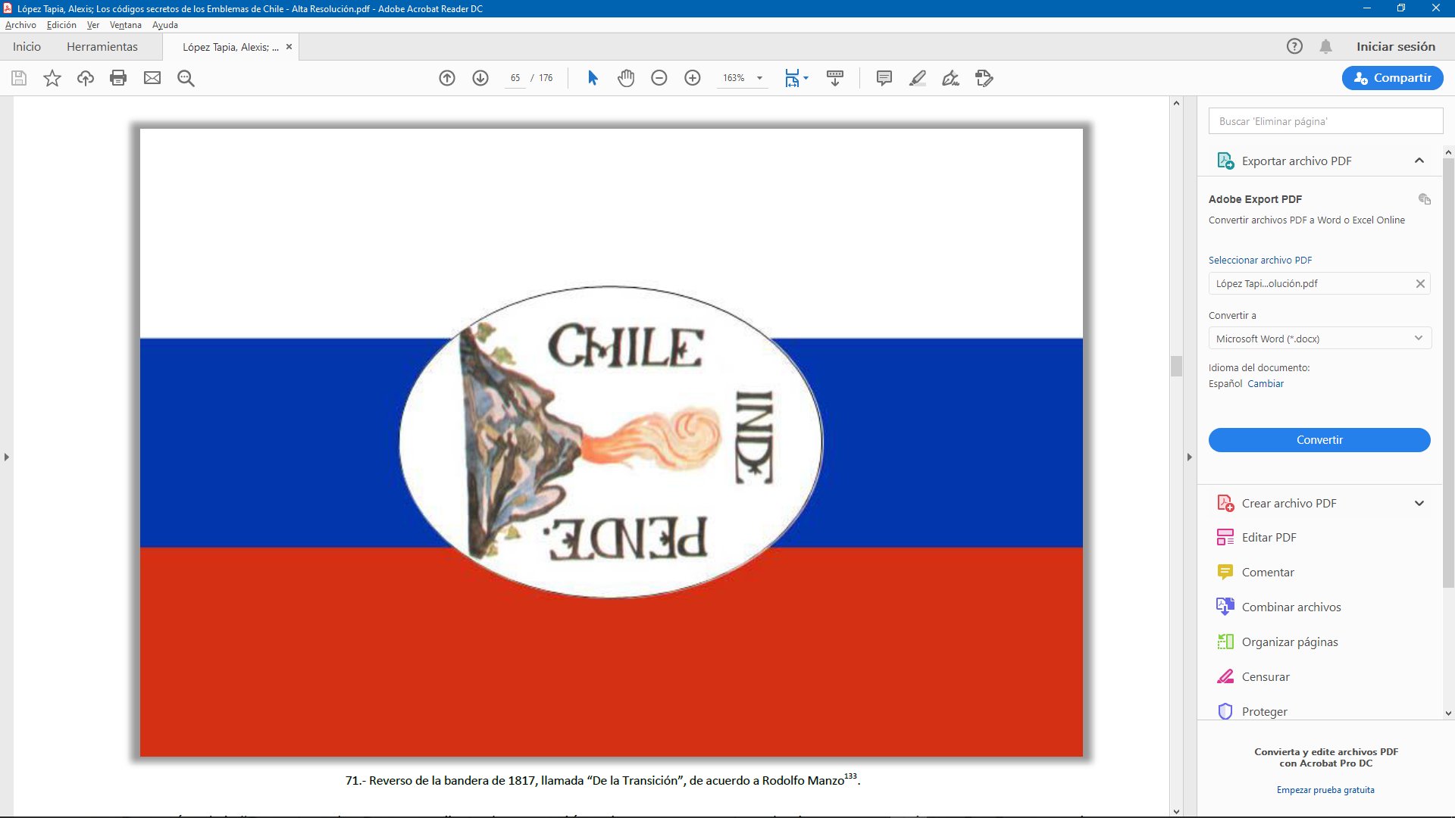Viewport: 1455px width, 818px height.
Task: Send file by email envelope icon
Action: [x=152, y=78]
